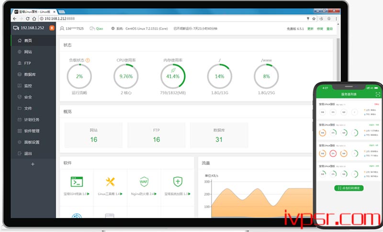The image size is (383, 232).
Task: Click the orange help icon beside 负载状态
Action: click(88, 60)
